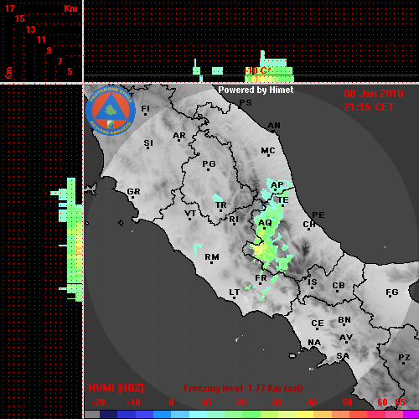Click the time '21:15 CET'

[369, 107]
